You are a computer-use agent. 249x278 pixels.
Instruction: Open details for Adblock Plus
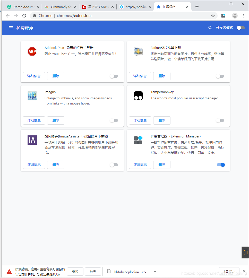[34, 76]
